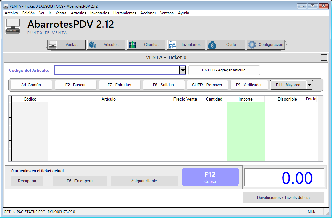332x218 pixels.
Task: Click ENTER - Agregar artículo button
Action: tap(224, 70)
